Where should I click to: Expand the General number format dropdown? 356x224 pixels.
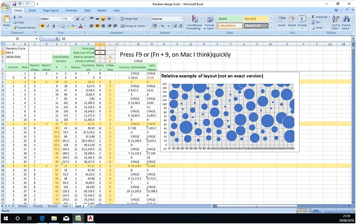click(x=181, y=19)
